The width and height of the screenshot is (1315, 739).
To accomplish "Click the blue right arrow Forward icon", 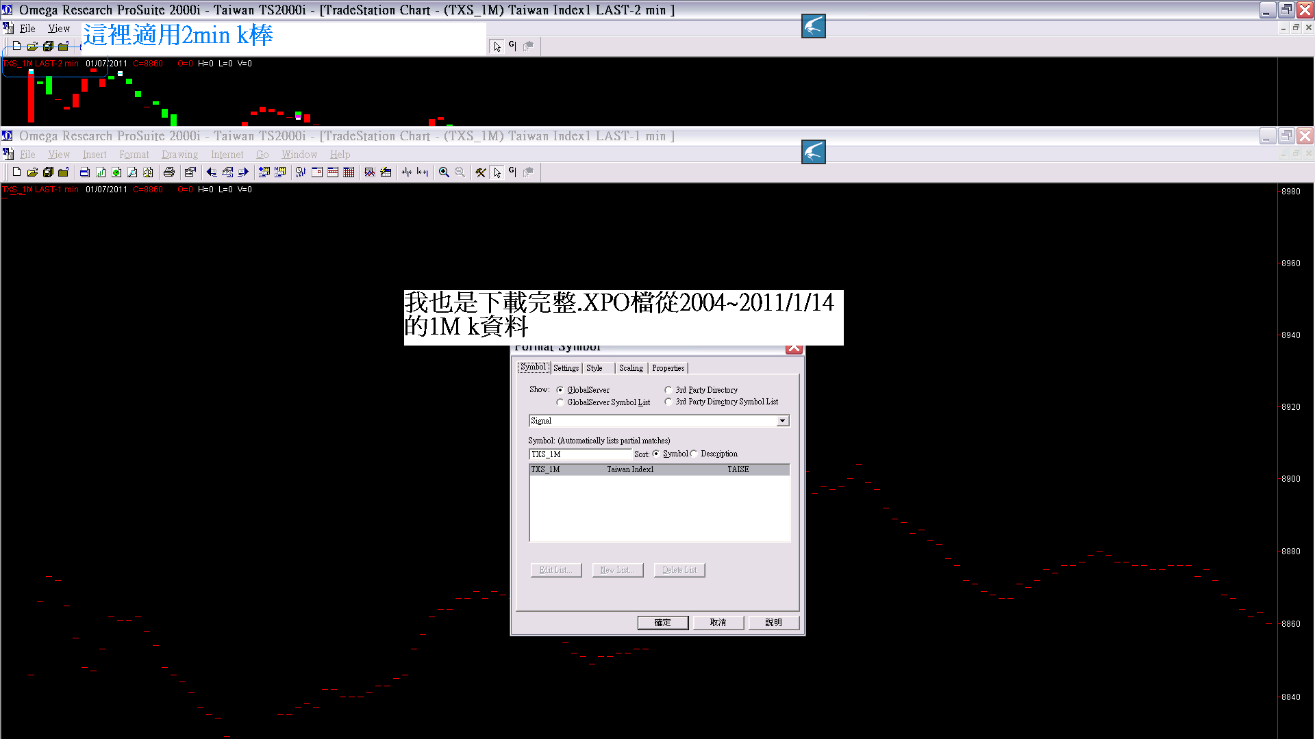I will click(x=243, y=172).
